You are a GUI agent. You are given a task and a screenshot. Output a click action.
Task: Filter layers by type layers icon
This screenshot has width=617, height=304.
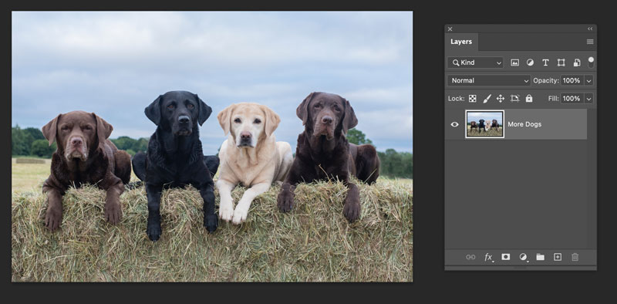click(545, 62)
